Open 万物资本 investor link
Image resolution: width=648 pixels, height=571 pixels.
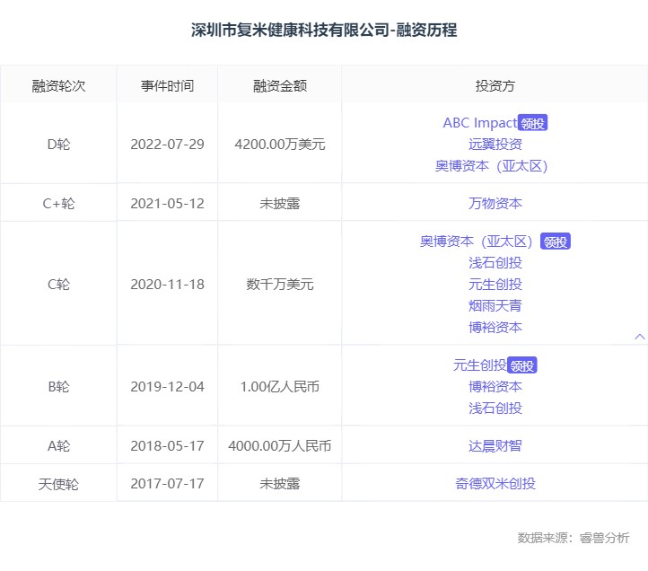click(x=495, y=204)
